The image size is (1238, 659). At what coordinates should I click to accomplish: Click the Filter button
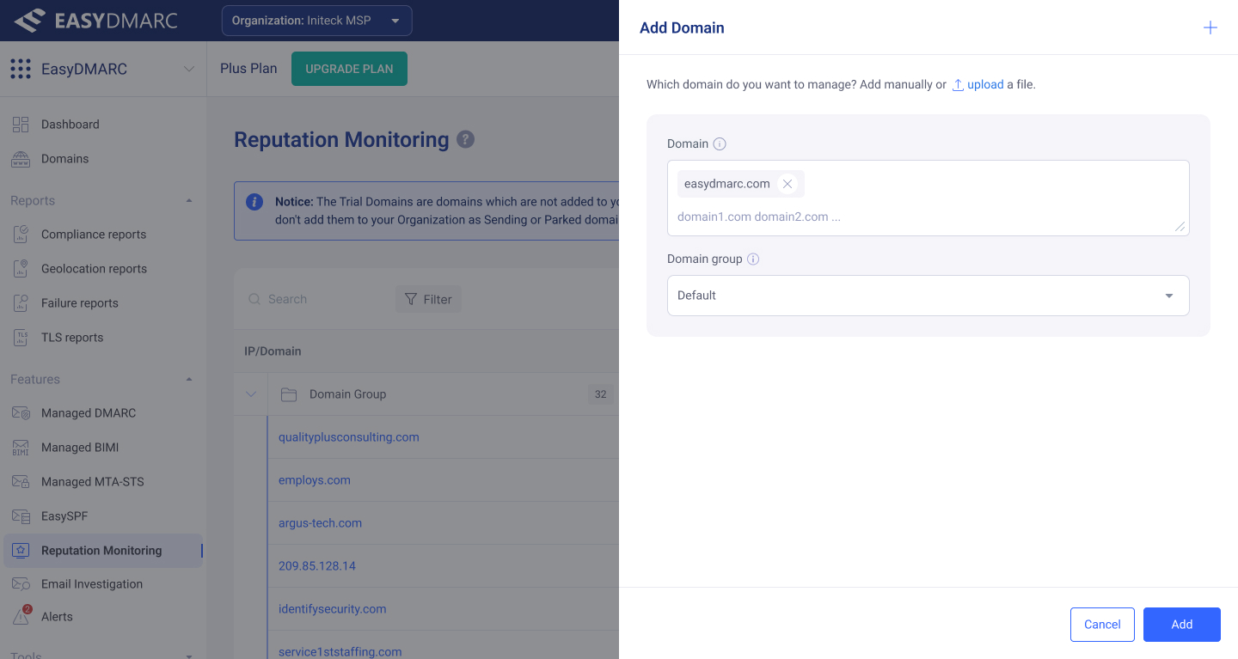428,299
